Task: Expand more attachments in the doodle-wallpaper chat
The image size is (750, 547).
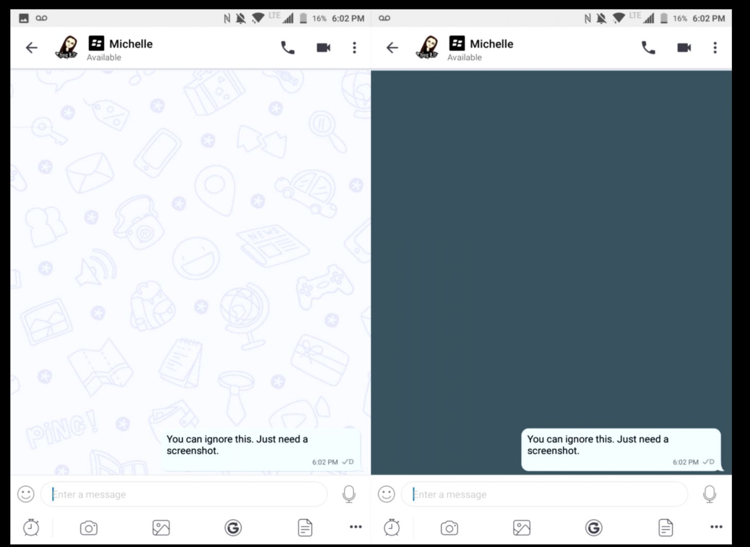Action: [355, 527]
